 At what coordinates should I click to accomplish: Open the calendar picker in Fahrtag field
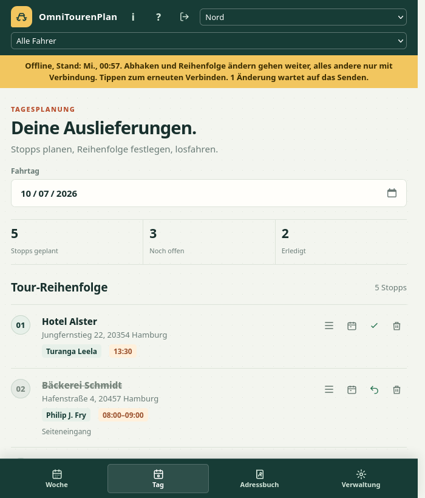(392, 193)
